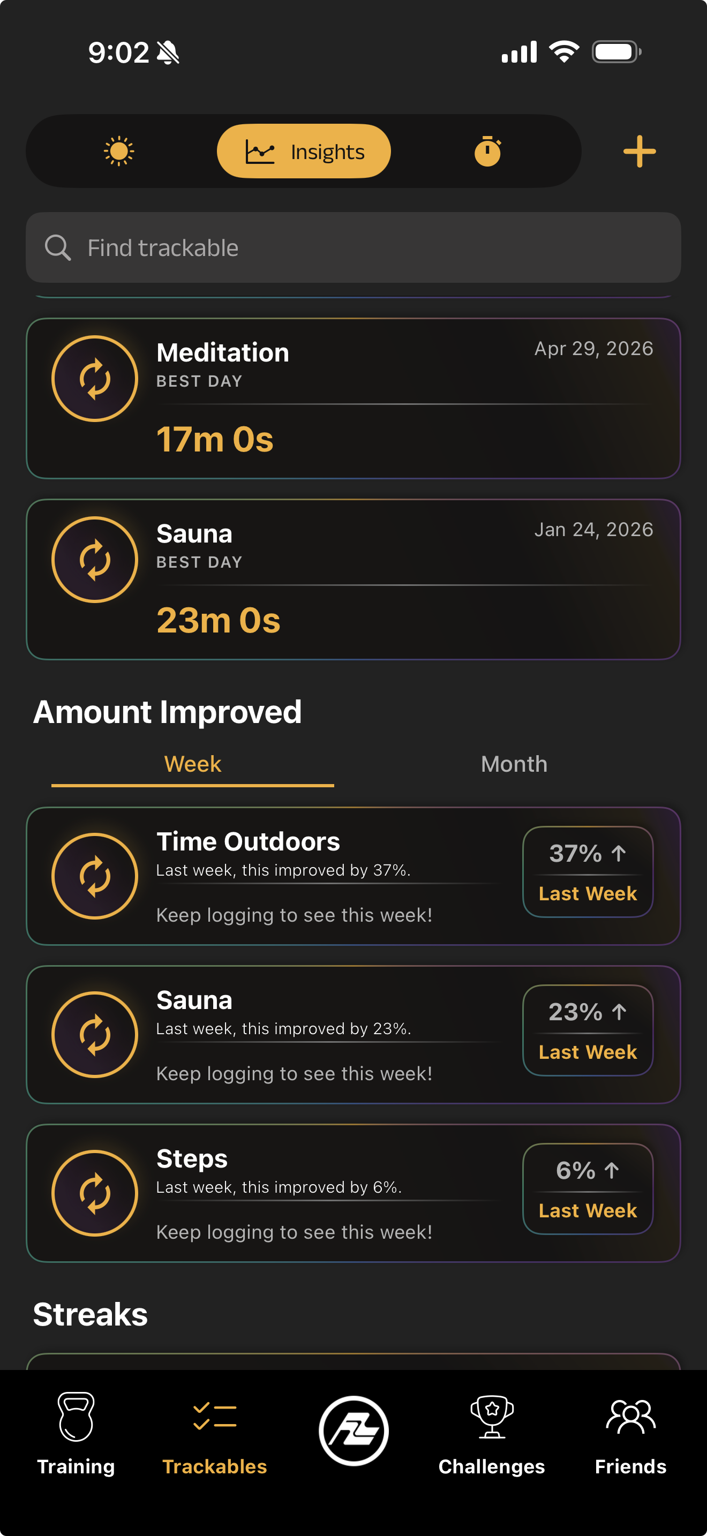The height and width of the screenshot is (1536, 707).
Task: Tap the 37% Last Week badge
Action: tap(588, 872)
